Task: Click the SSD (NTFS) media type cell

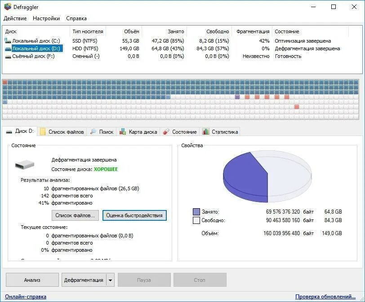Action: (x=85, y=41)
